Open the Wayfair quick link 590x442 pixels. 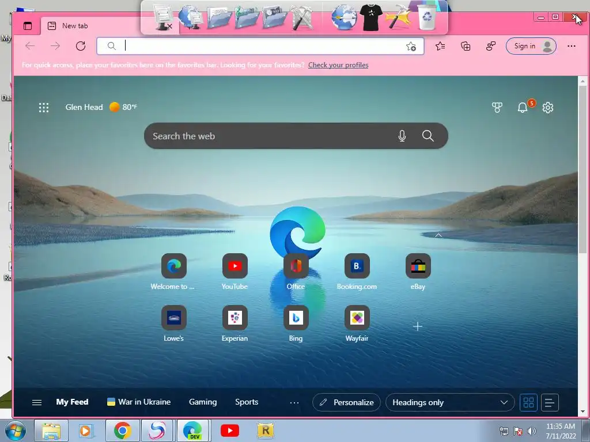tap(357, 323)
